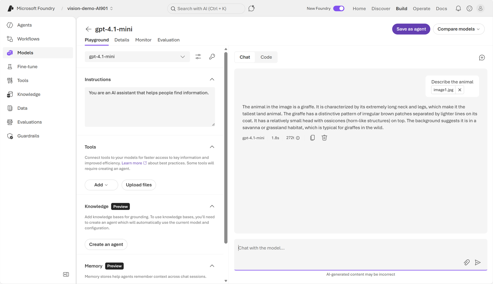Open the Add tools dropdown

[x=101, y=185]
